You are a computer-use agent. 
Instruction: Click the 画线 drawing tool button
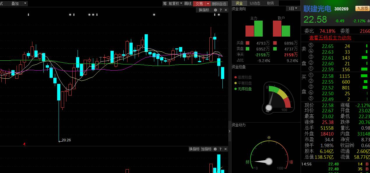(188, 3)
